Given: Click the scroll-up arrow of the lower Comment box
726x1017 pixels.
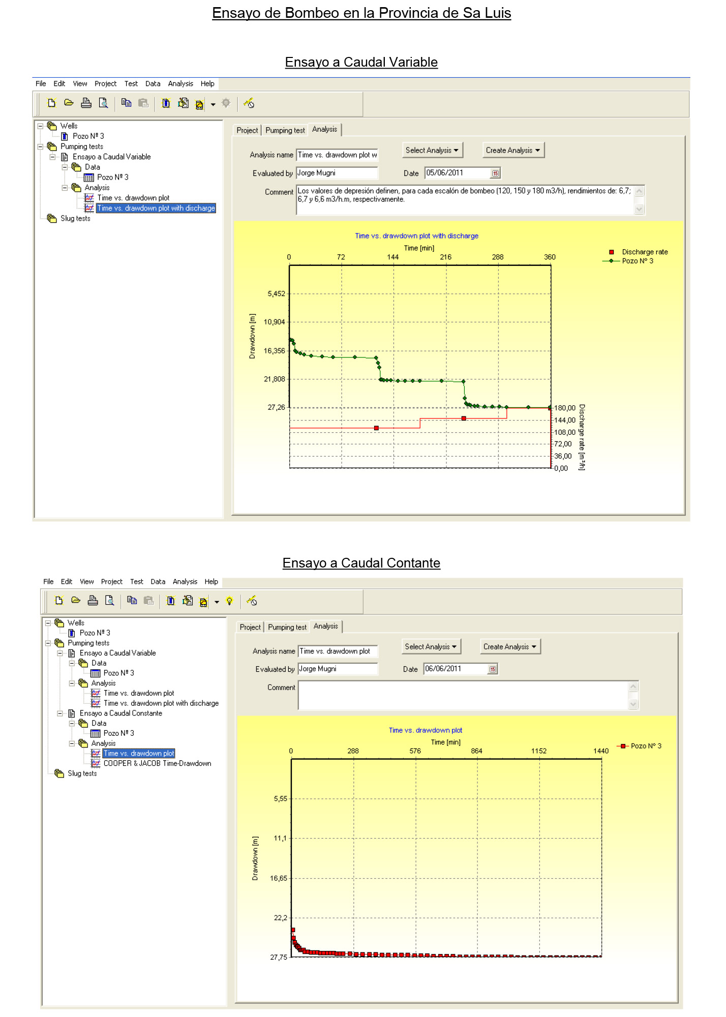Looking at the screenshot, I should (x=633, y=686).
